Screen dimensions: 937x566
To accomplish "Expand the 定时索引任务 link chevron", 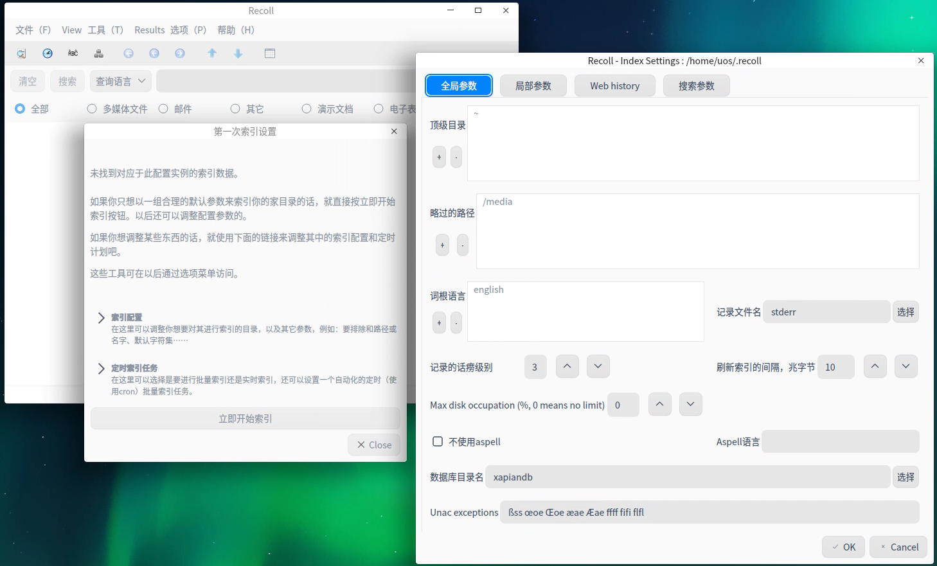I will point(101,368).
